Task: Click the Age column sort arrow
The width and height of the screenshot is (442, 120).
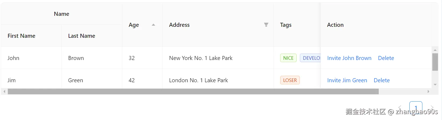Action: pyautogui.click(x=153, y=25)
